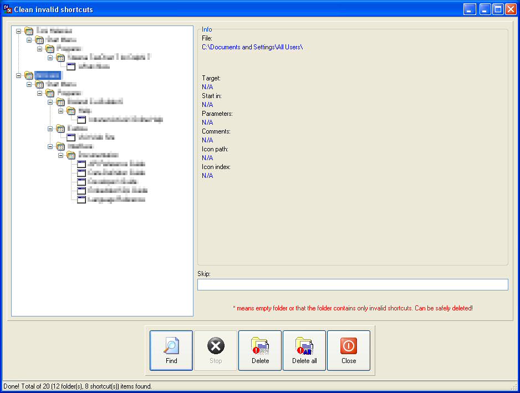Click the Find magnifier icon button
This screenshot has height=393, width=520.
click(x=171, y=350)
